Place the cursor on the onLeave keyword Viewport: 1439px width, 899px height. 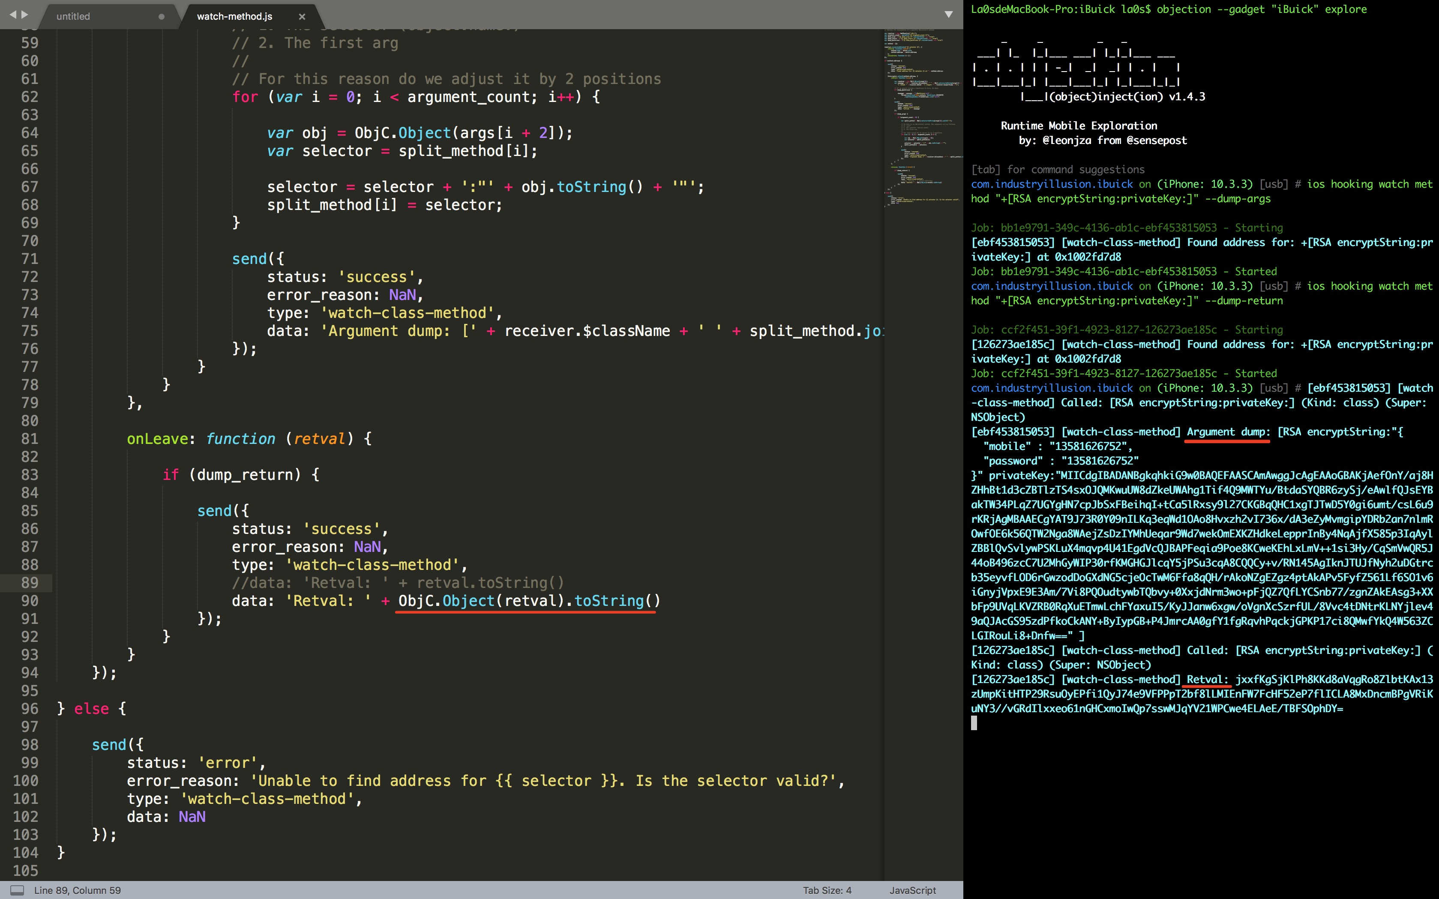pos(157,439)
